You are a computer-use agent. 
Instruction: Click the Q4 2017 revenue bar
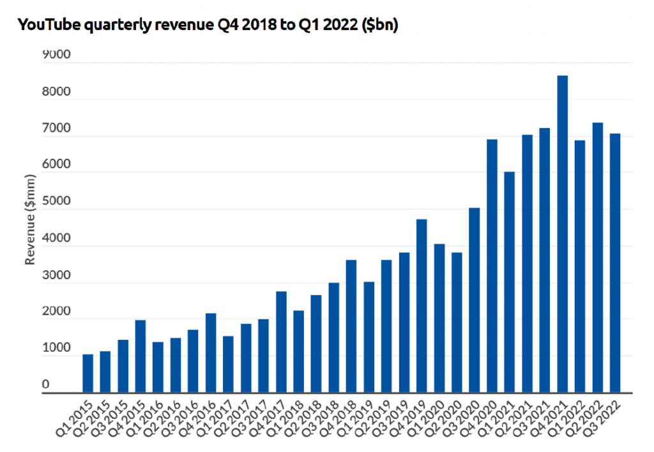281,342
